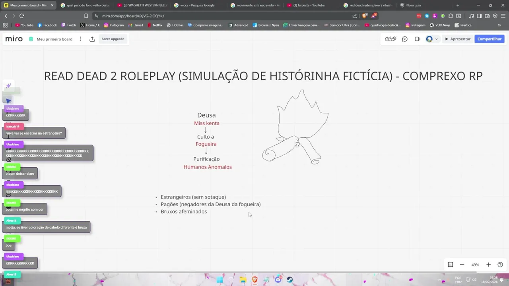This screenshot has height=286, width=509.
Task: Open File Explorer from the taskbar
Action: (x=243, y=280)
